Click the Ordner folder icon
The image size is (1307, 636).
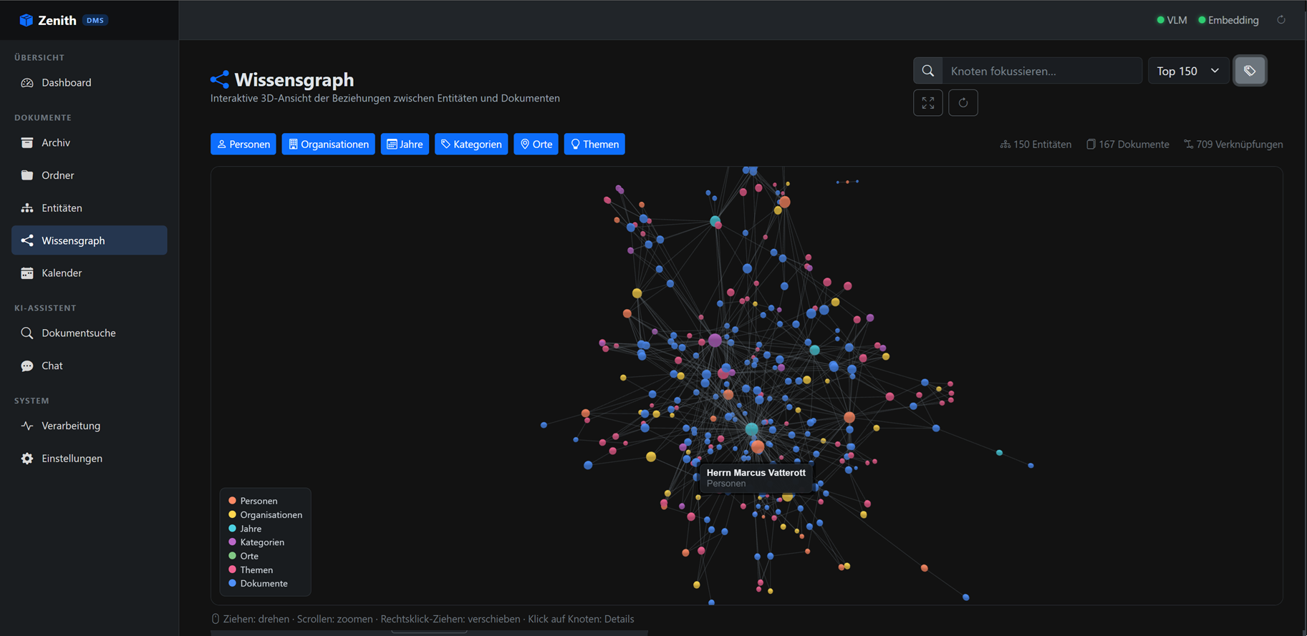27,175
